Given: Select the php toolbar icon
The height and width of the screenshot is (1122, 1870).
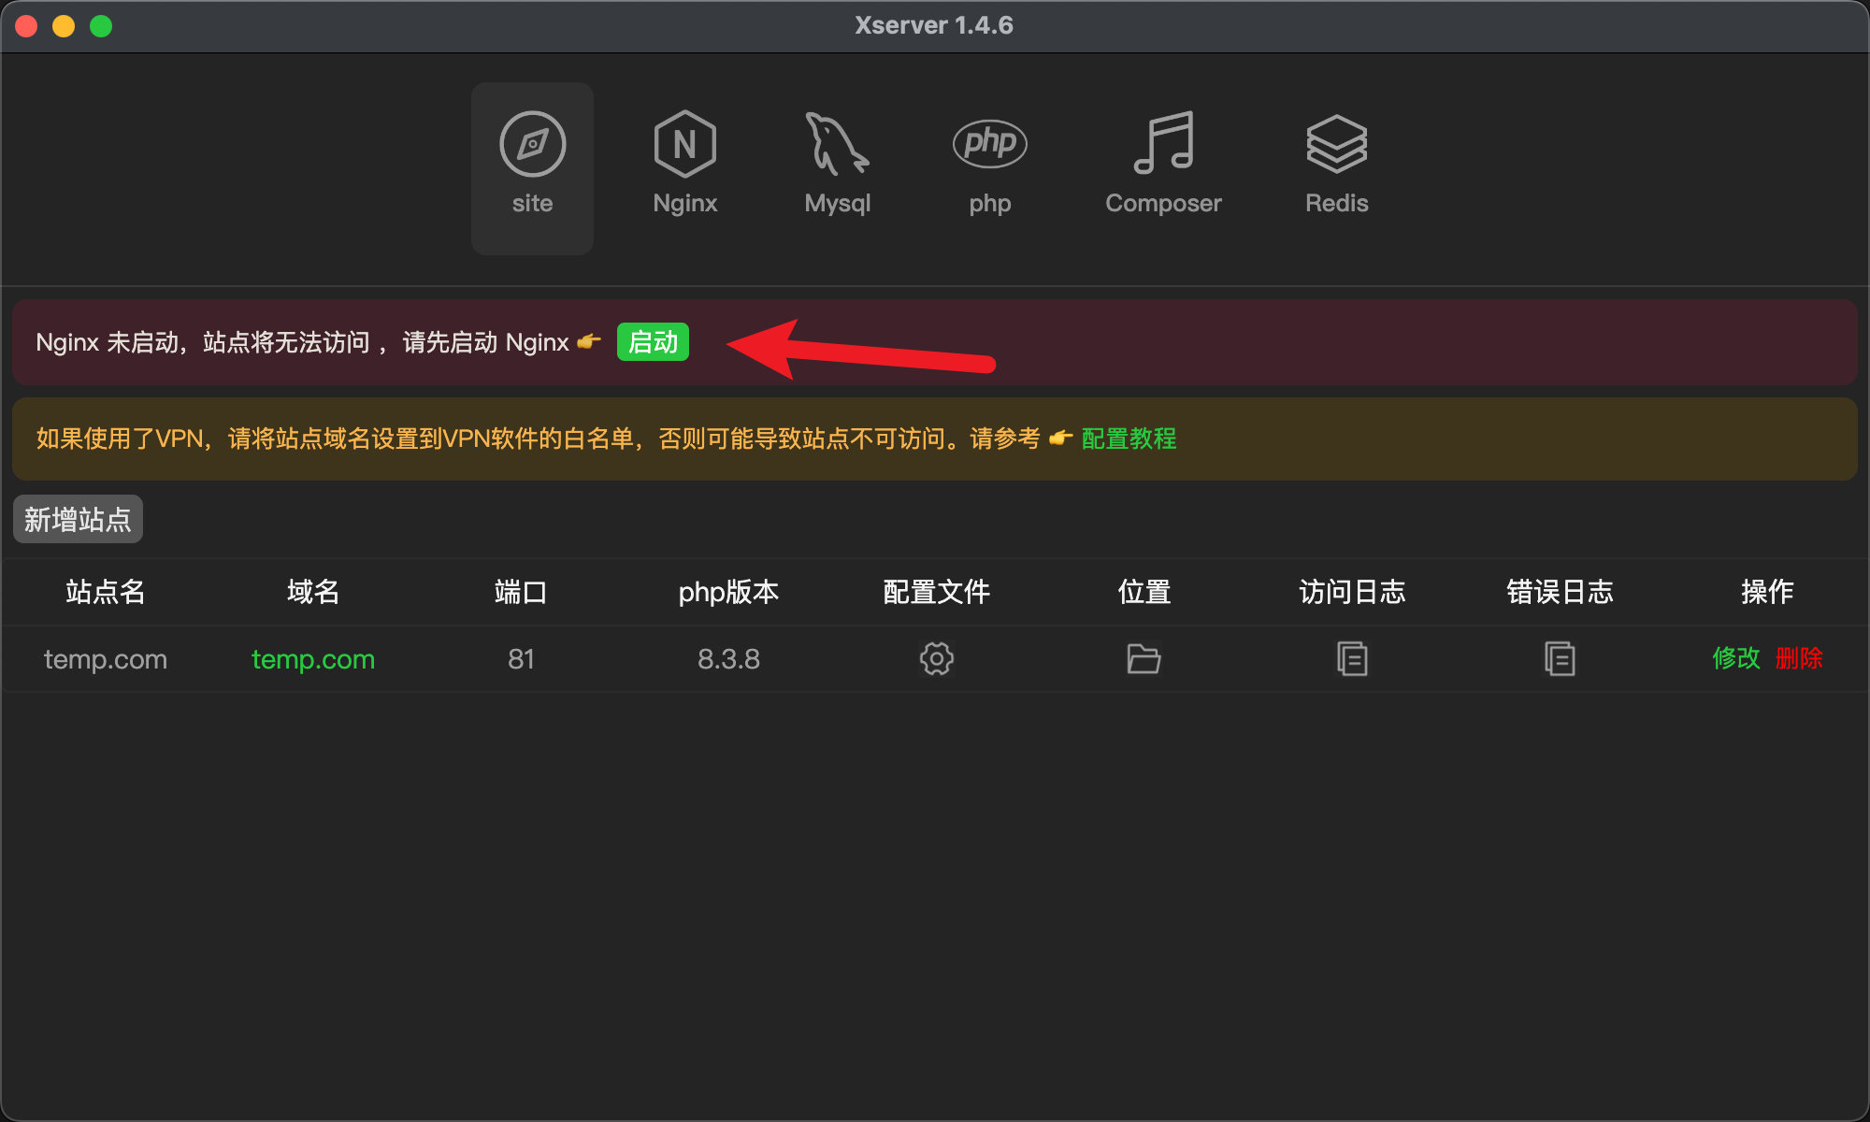Looking at the screenshot, I should tap(989, 144).
